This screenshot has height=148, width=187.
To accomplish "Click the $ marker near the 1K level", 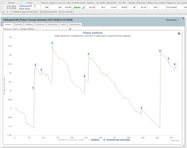I will tap(33, 88).
